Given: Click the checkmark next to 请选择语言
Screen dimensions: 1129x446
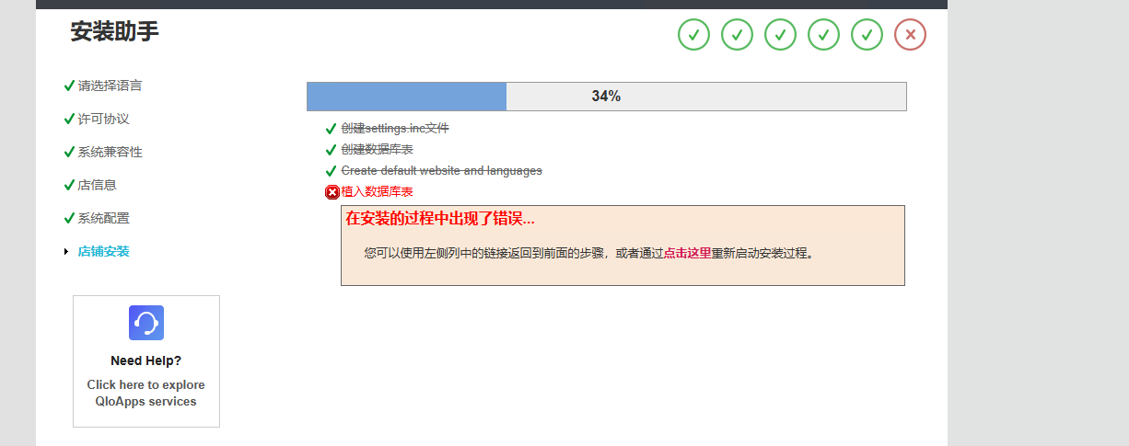Looking at the screenshot, I should pos(69,86).
